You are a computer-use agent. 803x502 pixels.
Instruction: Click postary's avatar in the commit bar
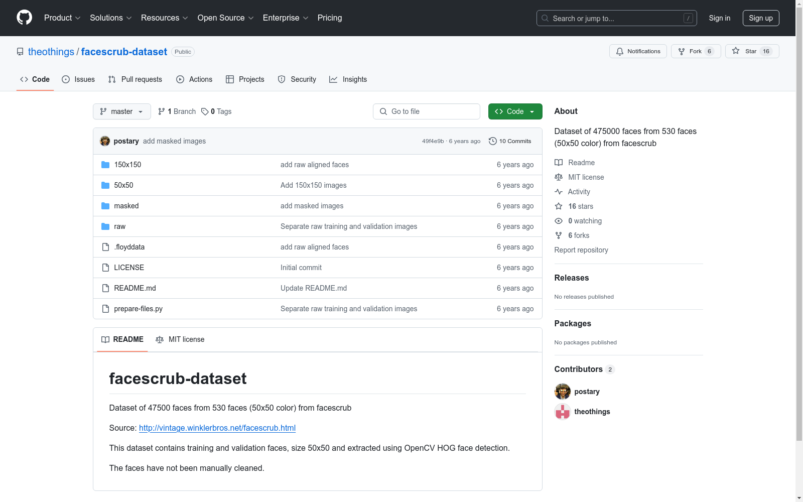[x=105, y=141]
